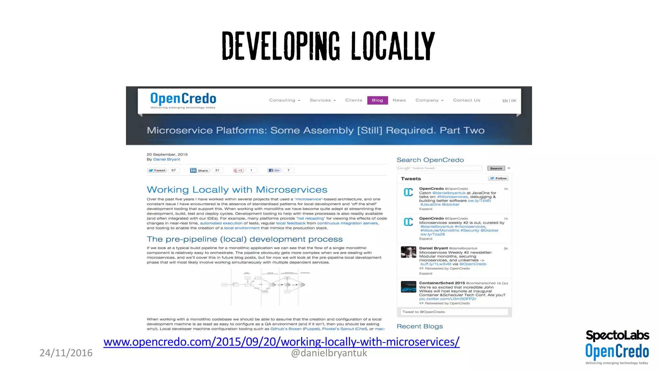Viewport: 658px width, 370px height.
Task: Click ContainerSched 2015 tweet avatar
Action: click(x=408, y=287)
